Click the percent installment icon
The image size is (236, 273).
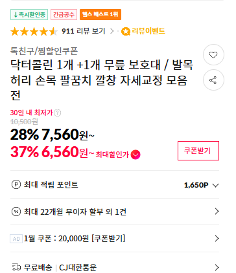[16, 212]
